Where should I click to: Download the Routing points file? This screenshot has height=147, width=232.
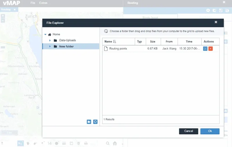coord(205,49)
